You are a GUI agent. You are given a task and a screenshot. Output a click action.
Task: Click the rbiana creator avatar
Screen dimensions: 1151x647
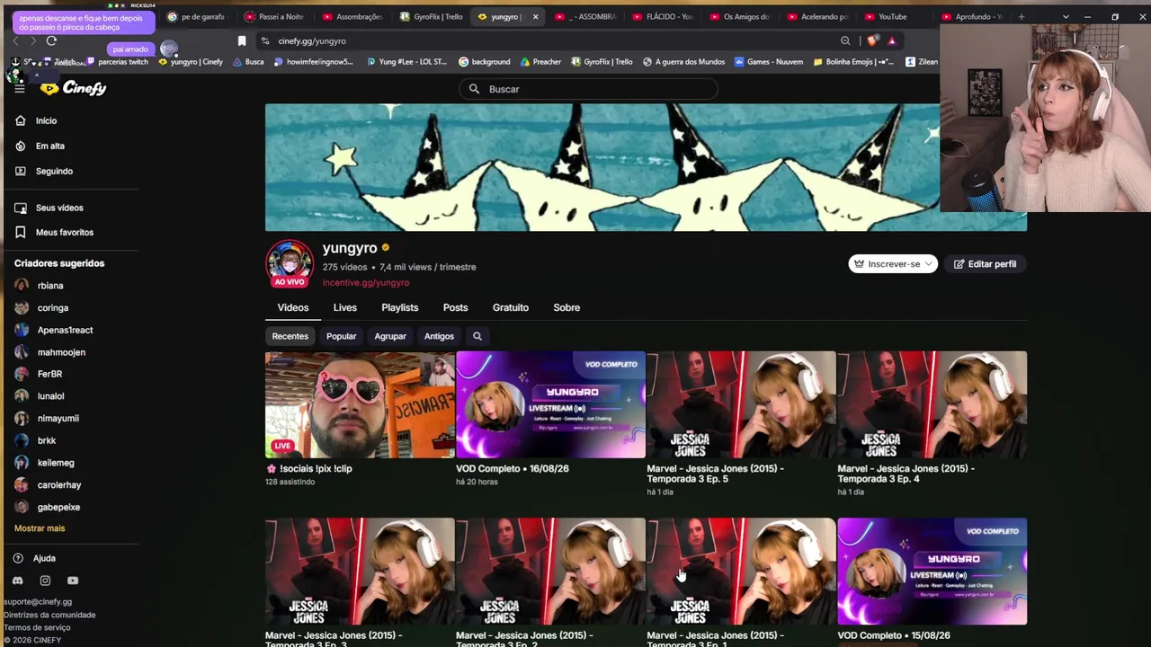pyautogui.click(x=22, y=286)
